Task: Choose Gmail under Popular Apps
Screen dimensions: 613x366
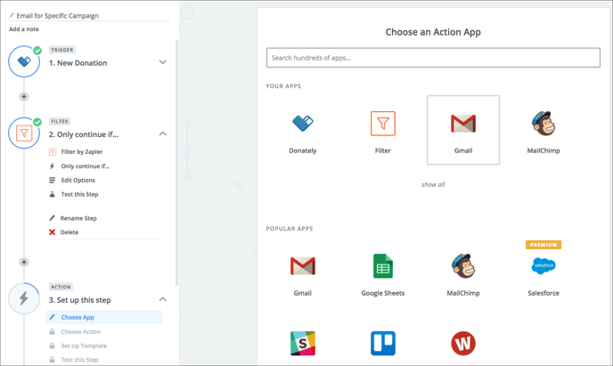Action: pos(303,276)
